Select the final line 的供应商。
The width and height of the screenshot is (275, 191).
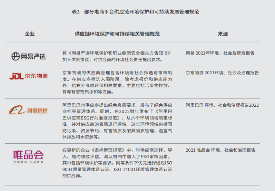pyautogui.click(x=72, y=175)
